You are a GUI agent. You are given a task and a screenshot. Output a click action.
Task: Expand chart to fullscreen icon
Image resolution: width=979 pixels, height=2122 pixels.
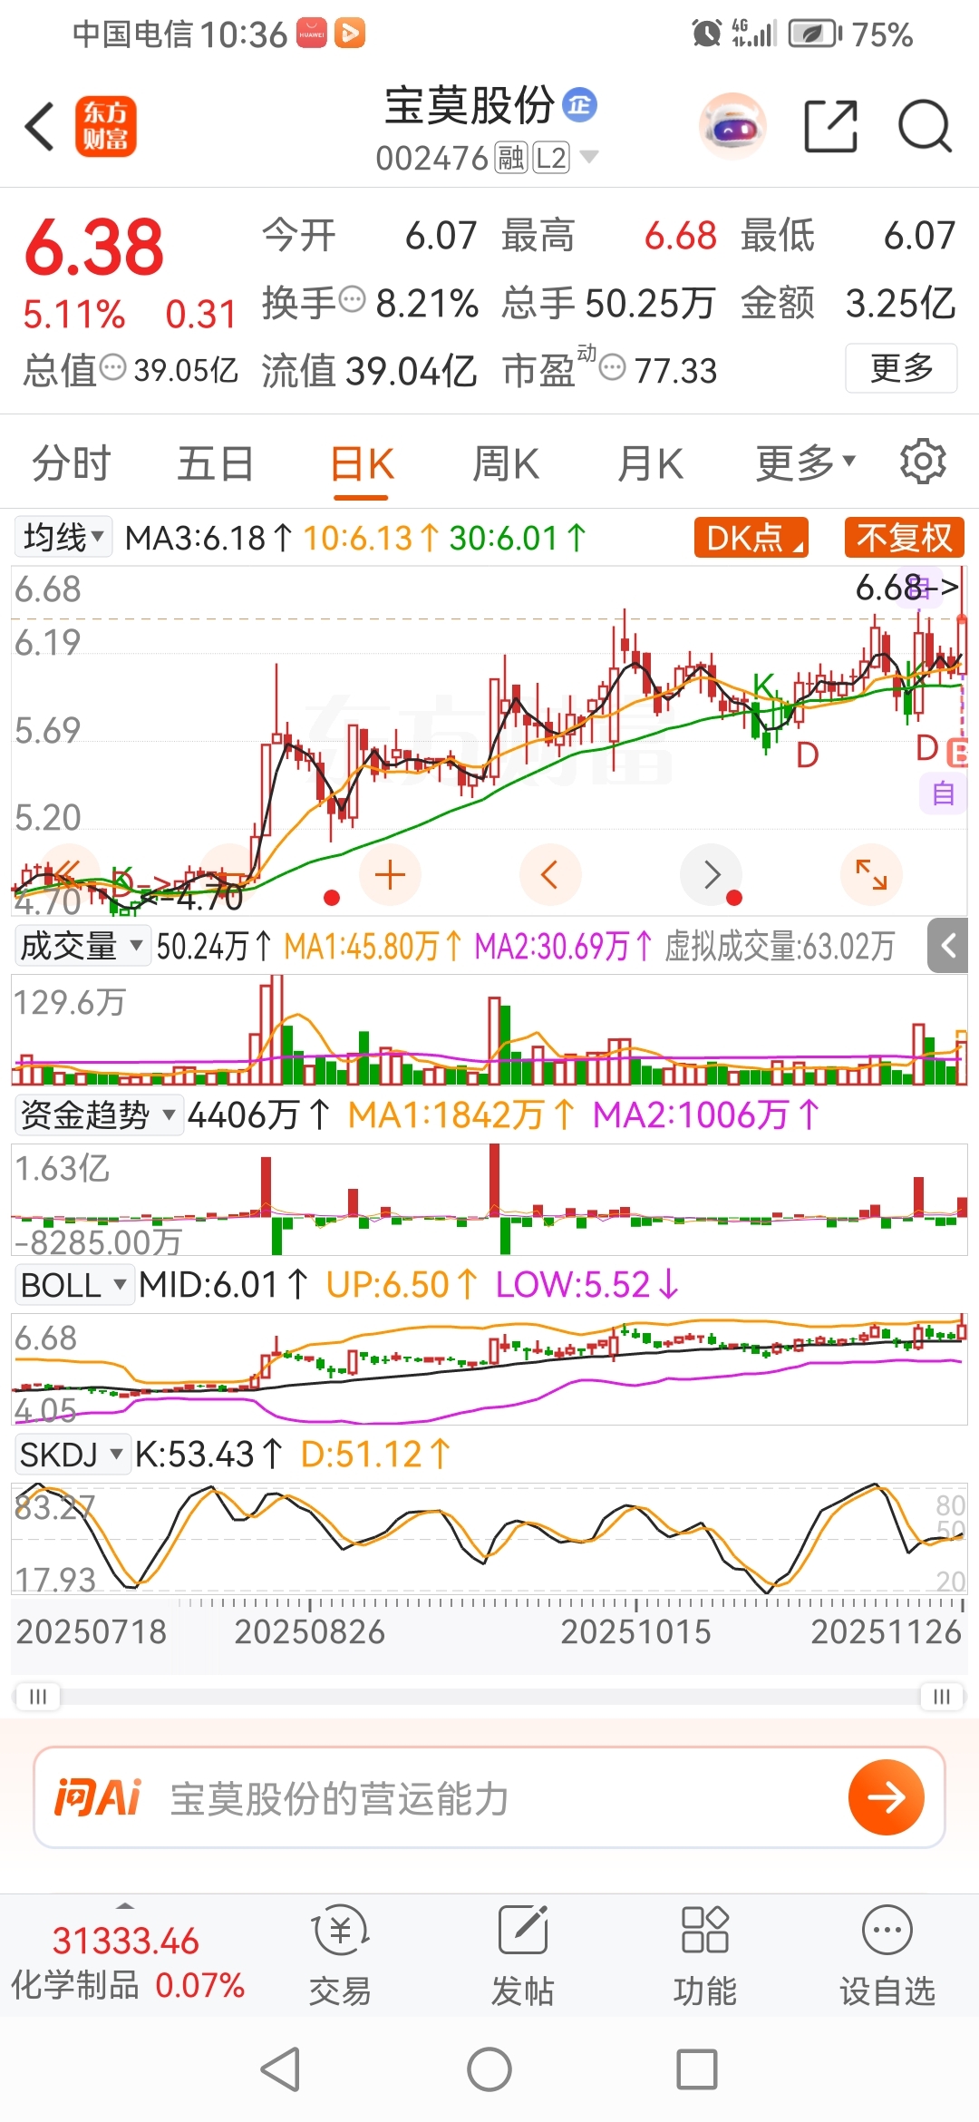(871, 875)
